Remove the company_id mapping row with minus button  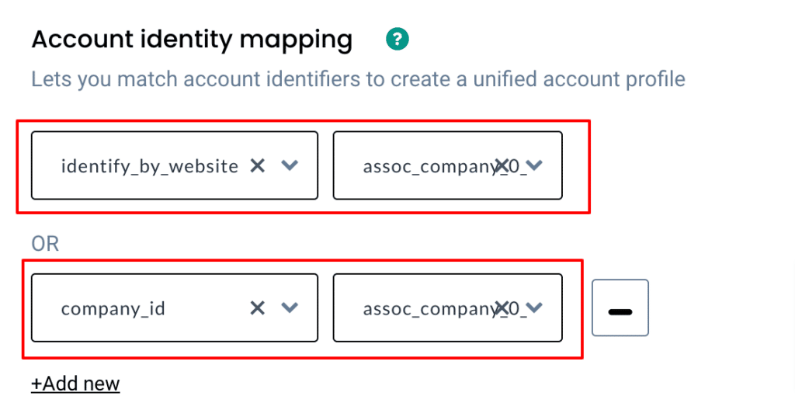pos(620,308)
